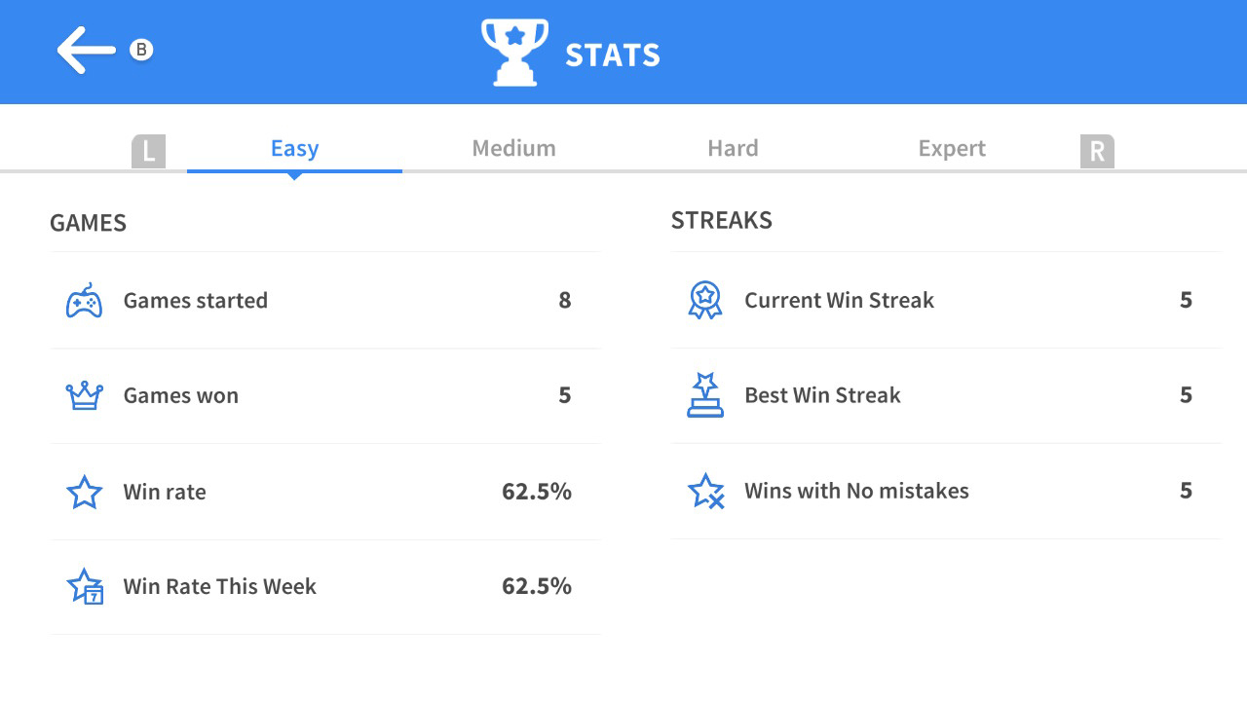Click the Current Win Streak value of 5
This screenshot has height=701, width=1247.
[1186, 301]
